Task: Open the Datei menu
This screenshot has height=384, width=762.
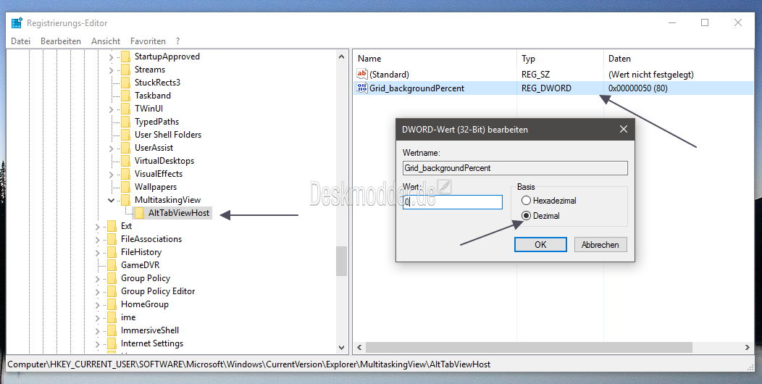Action: (x=20, y=41)
